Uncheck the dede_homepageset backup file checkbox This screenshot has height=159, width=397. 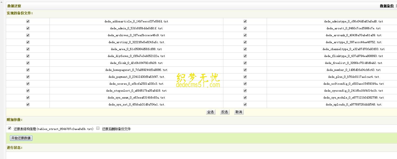[x=28, y=70]
